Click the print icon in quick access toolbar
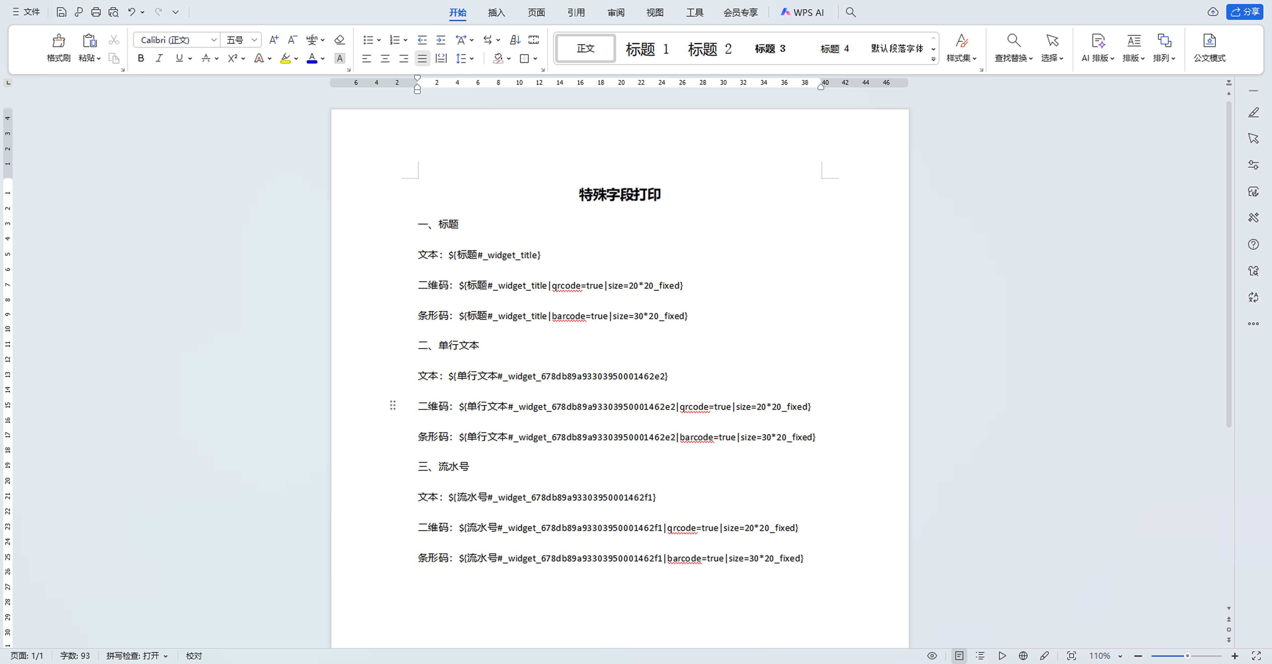The height and width of the screenshot is (664, 1272). pyautogui.click(x=96, y=12)
